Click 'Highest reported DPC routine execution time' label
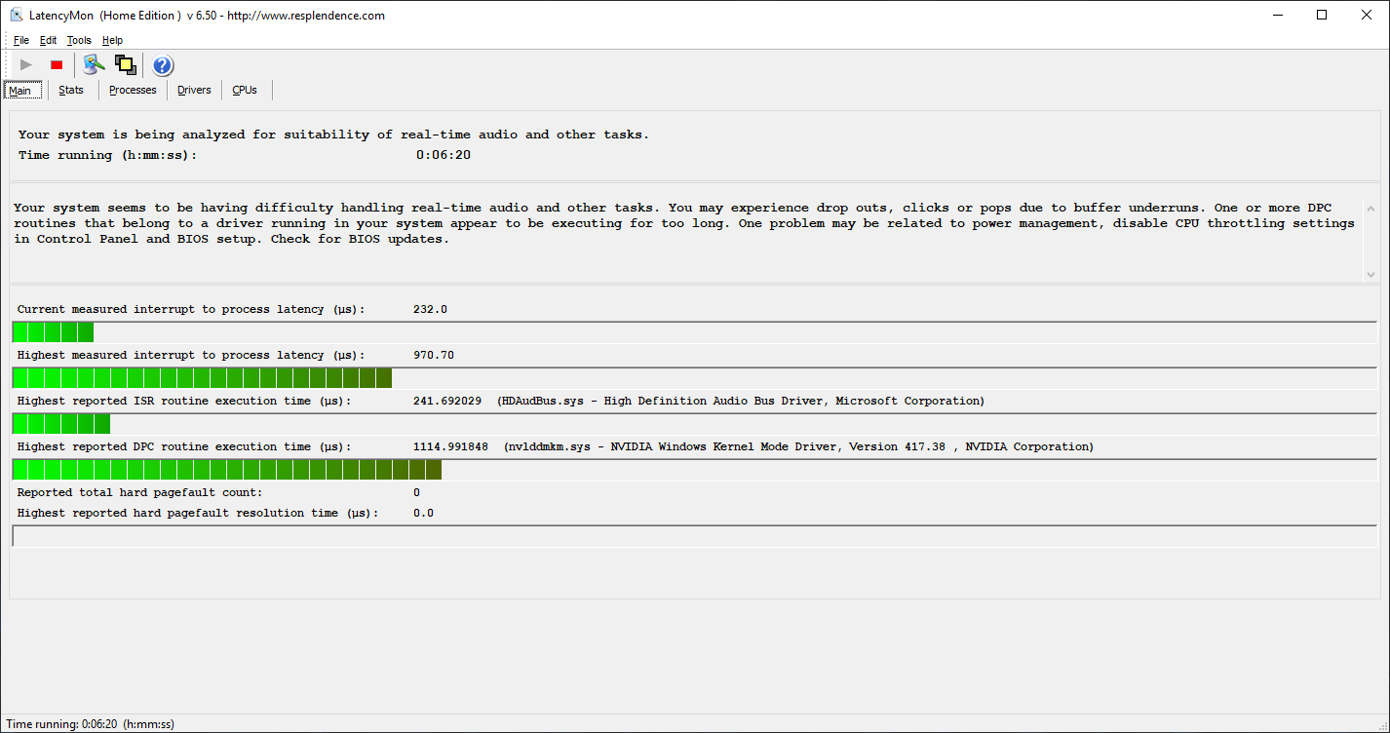This screenshot has height=733, width=1390. pos(184,446)
